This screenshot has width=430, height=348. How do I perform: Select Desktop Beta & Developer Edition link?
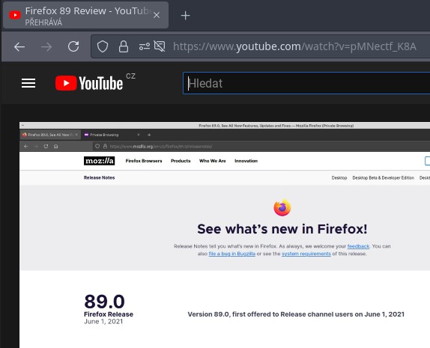pyautogui.click(x=383, y=178)
